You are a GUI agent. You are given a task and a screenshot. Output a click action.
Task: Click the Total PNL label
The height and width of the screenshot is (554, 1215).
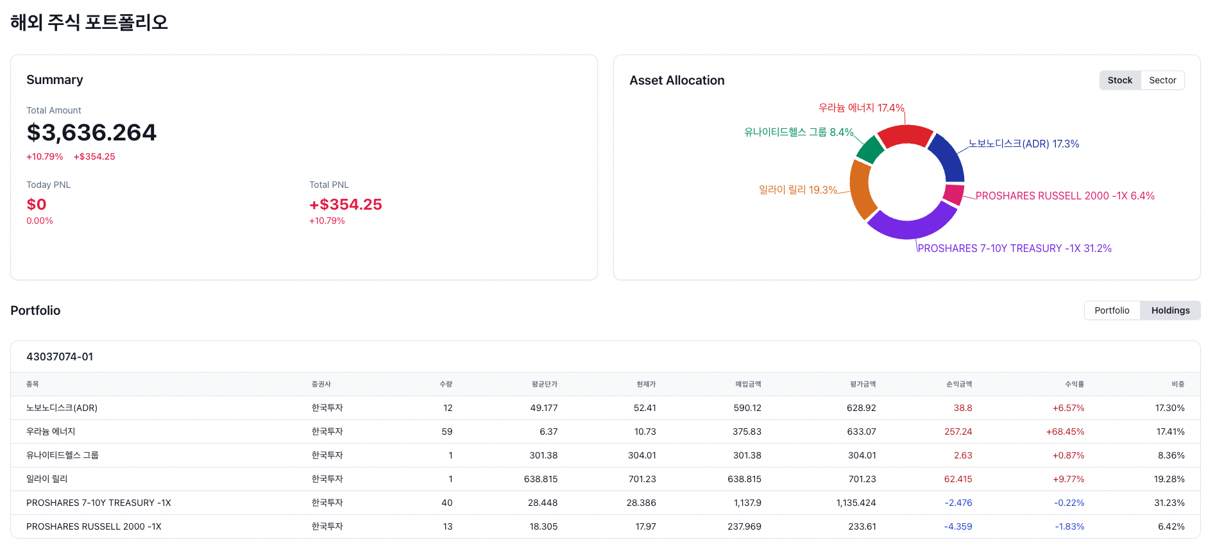[329, 185]
